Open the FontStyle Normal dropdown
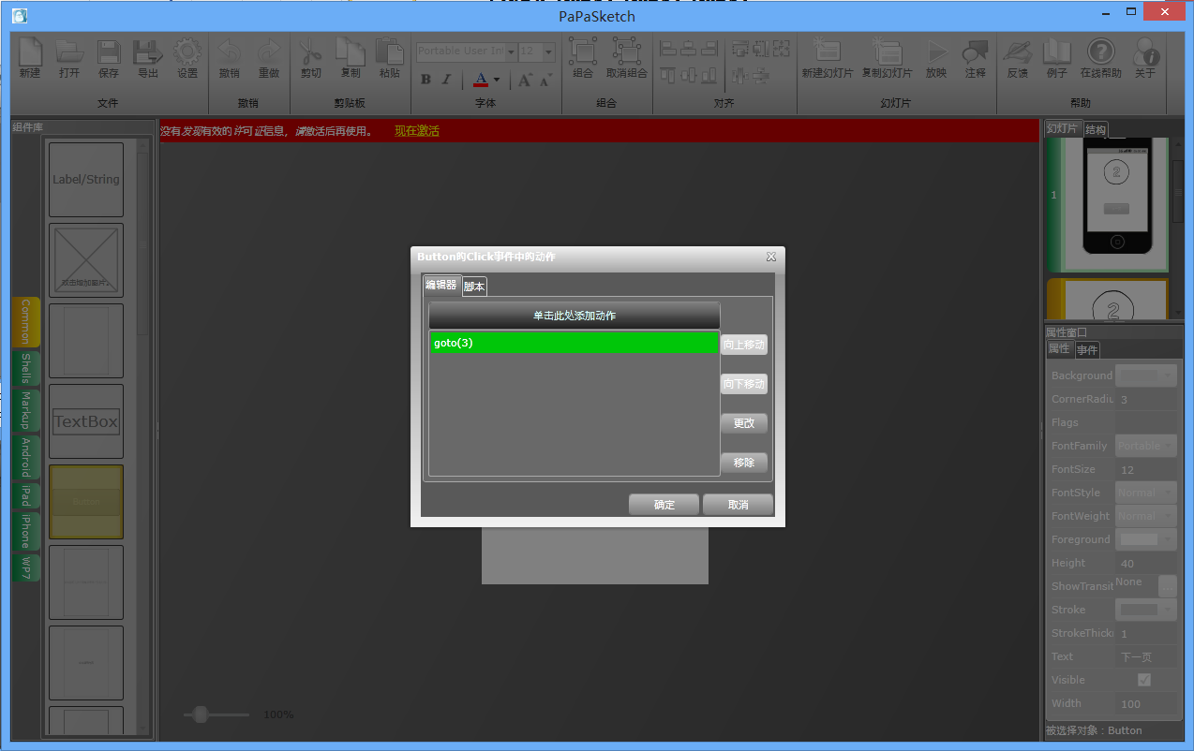Viewport: 1194px width, 751px height. point(1147,493)
